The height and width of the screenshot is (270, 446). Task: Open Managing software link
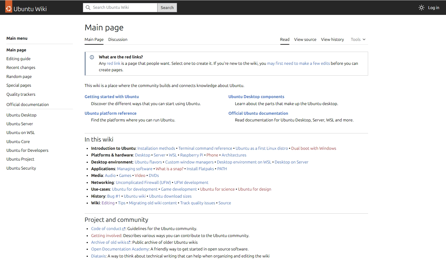(x=135, y=169)
